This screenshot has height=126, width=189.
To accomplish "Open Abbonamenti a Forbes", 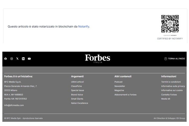I will click(125, 95).
